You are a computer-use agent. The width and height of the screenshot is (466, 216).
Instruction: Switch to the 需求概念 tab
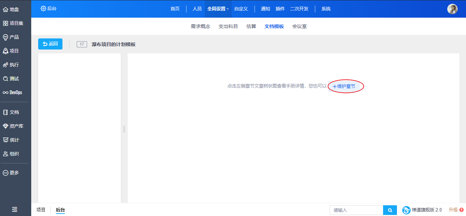click(x=201, y=26)
